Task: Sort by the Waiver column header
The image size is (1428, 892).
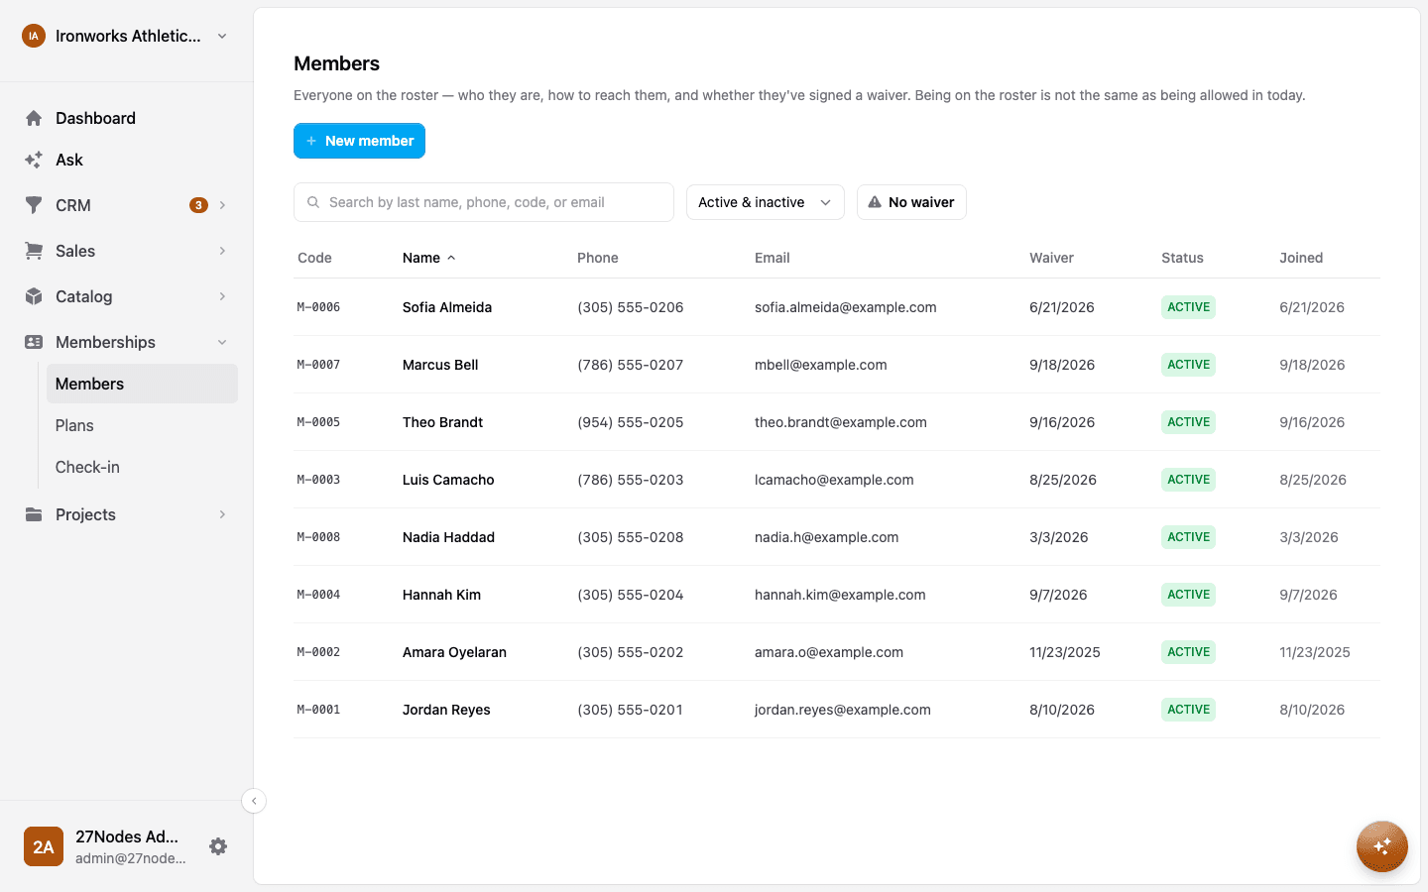Action: point(1051,258)
